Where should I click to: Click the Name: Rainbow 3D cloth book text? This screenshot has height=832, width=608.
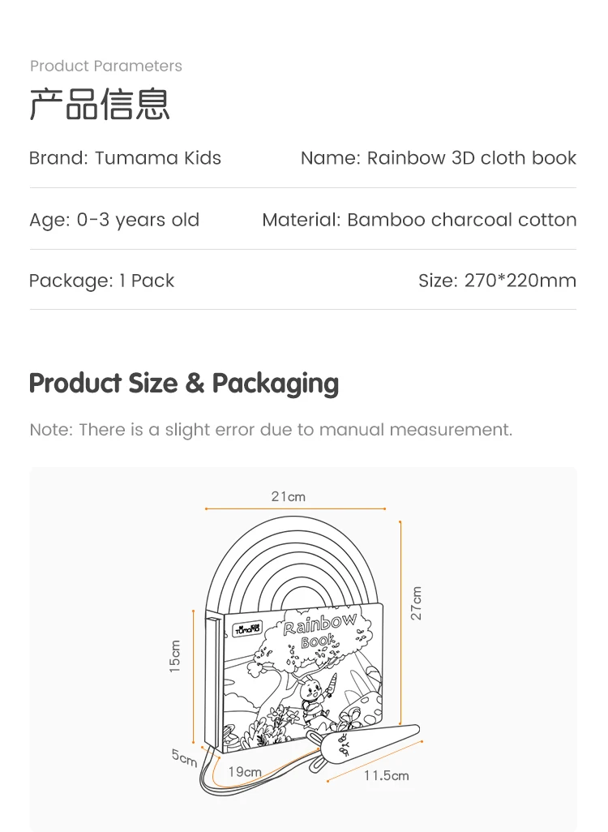[x=439, y=158]
